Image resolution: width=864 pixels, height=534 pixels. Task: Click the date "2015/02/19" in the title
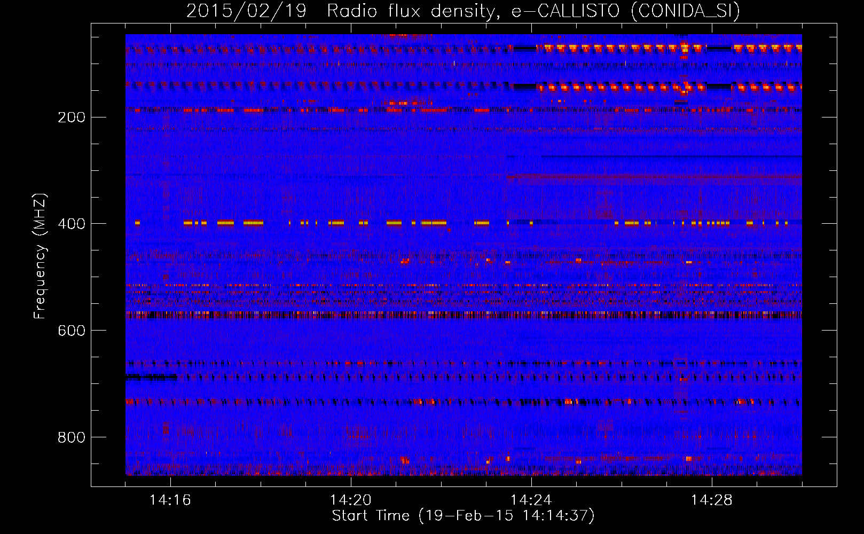point(246,11)
